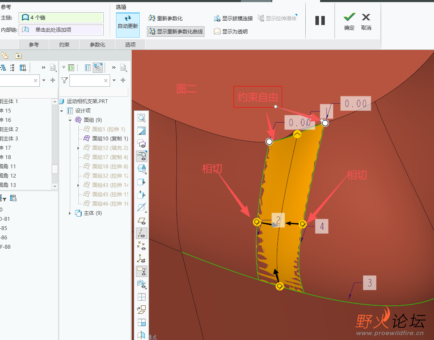434x340 pixels.
Task: Switch to the 参数化 tab
Action: point(97,44)
